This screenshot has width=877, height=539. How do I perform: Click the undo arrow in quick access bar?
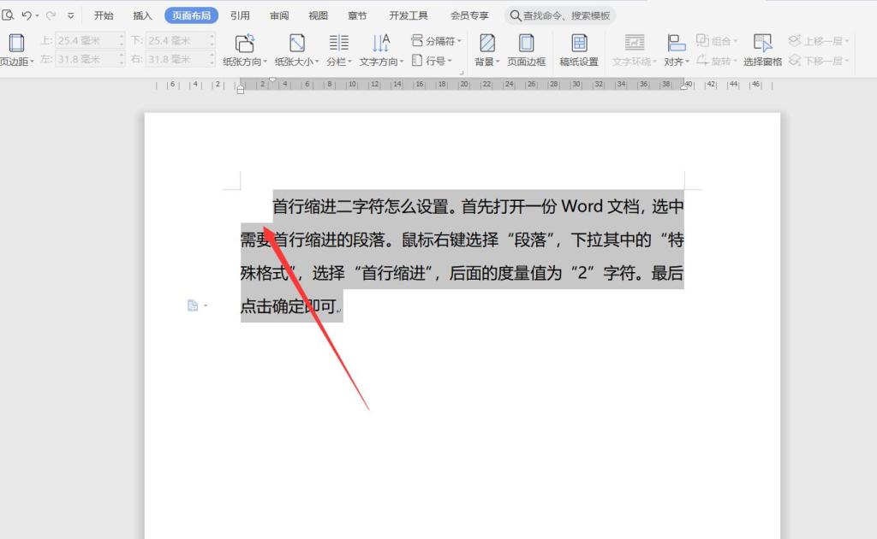[27, 15]
